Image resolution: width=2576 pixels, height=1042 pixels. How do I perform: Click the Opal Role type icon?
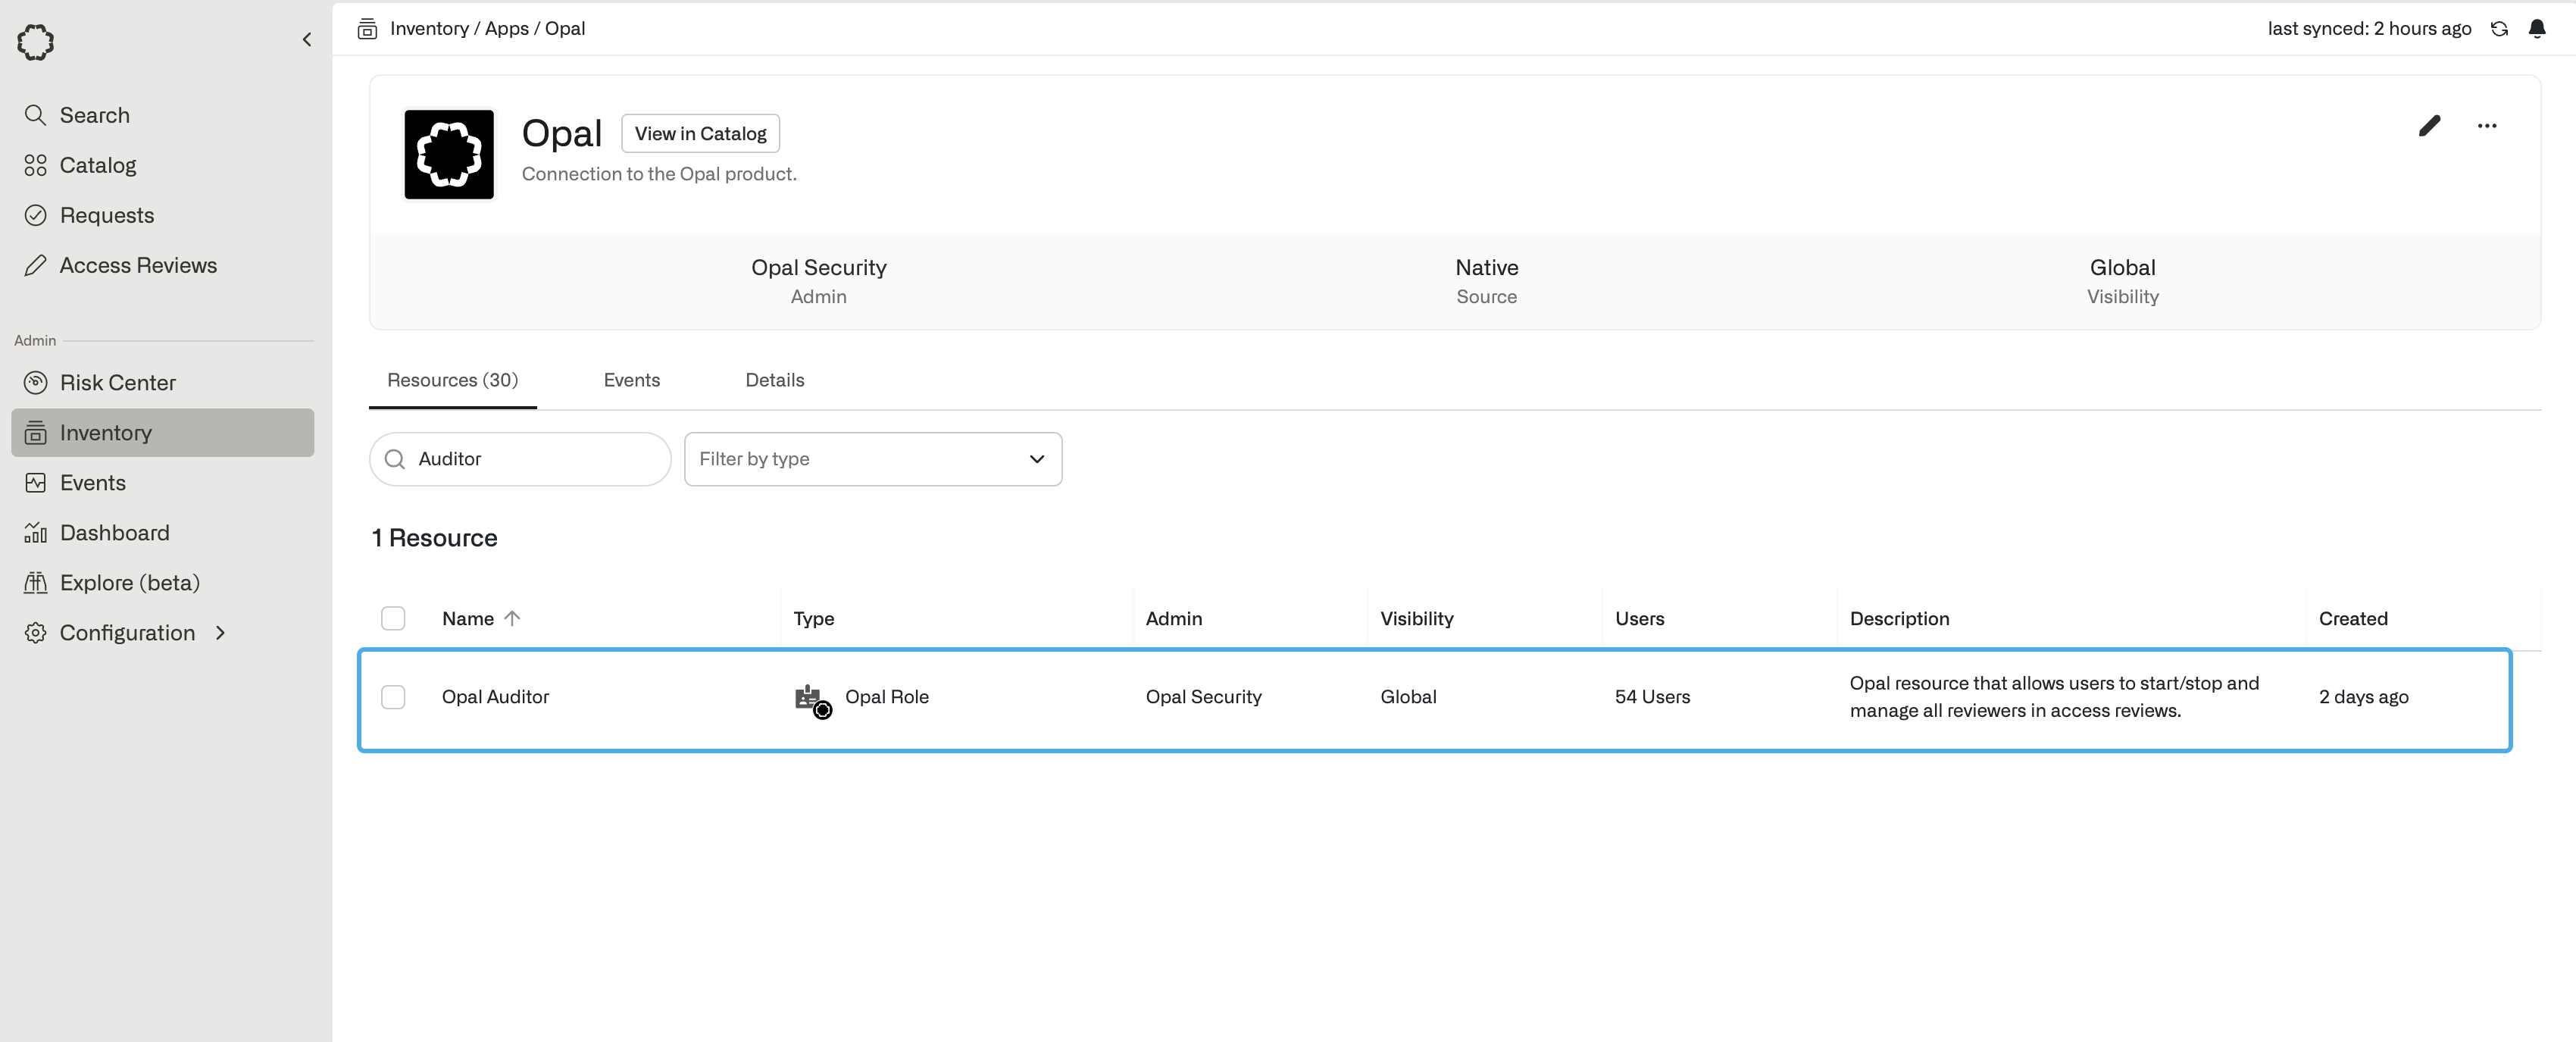point(811,699)
